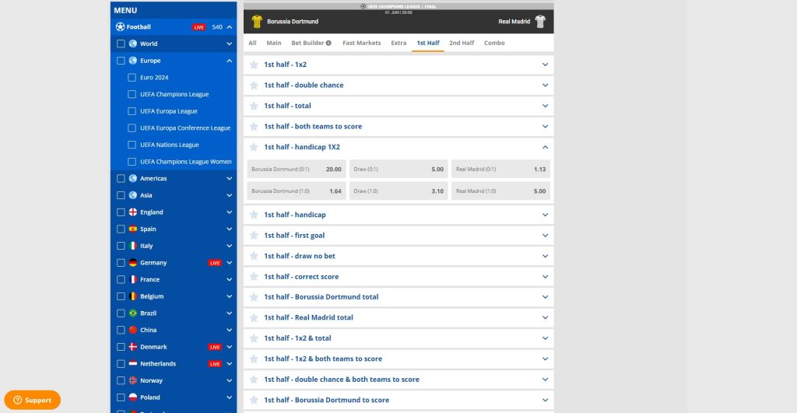This screenshot has height=413, width=797.
Task: Click the Bet Builder info icon
Action: [329, 44]
